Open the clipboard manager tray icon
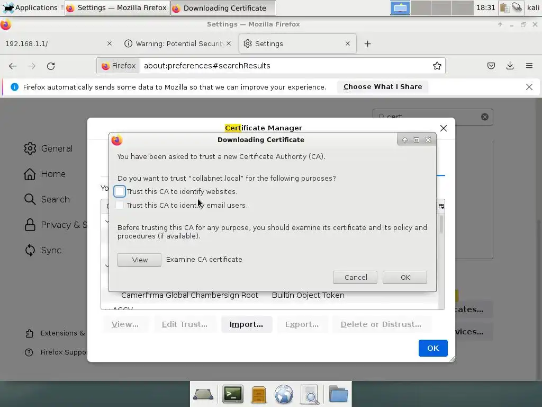This screenshot has width=542, height=407. (504, 7)
